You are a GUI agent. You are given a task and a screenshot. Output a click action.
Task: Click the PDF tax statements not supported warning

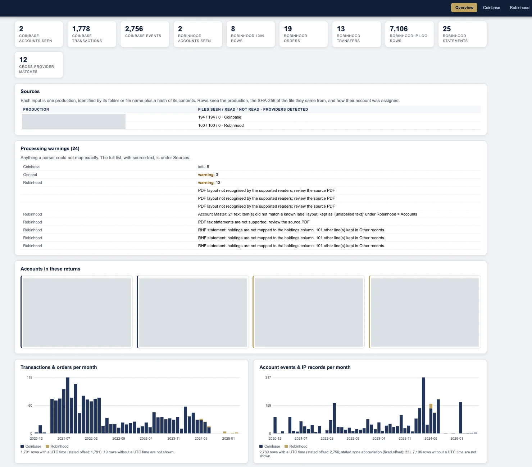pyautogui.click(x=251, y=222)
